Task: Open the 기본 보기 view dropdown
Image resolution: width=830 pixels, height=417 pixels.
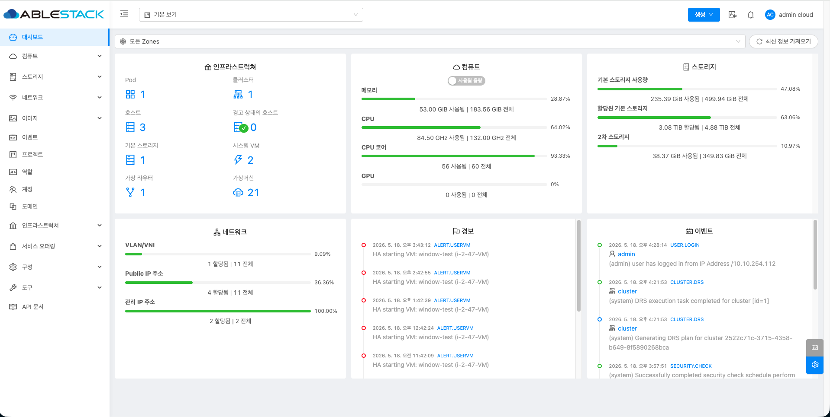Action: pos(251,15)
